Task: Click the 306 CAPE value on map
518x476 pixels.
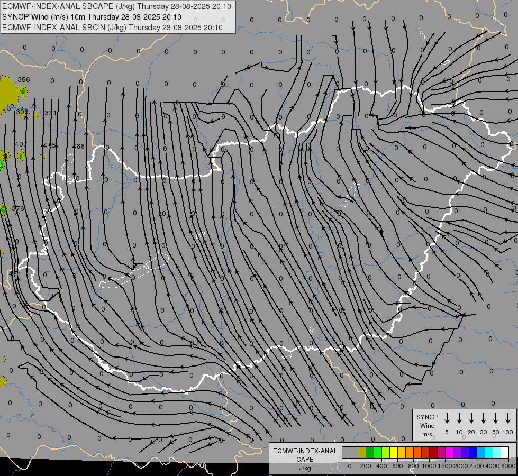Action: tap(22, 112)
